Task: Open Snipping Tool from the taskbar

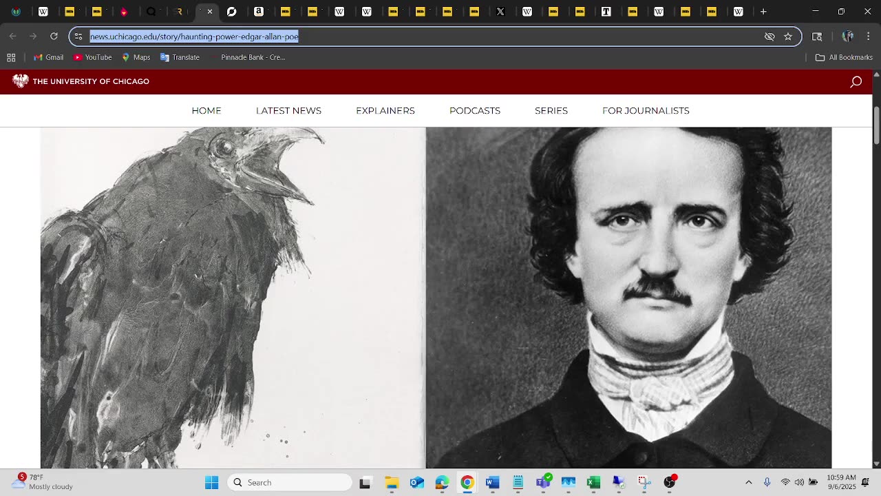Action: pyautogui.click(x=644, y=482)
